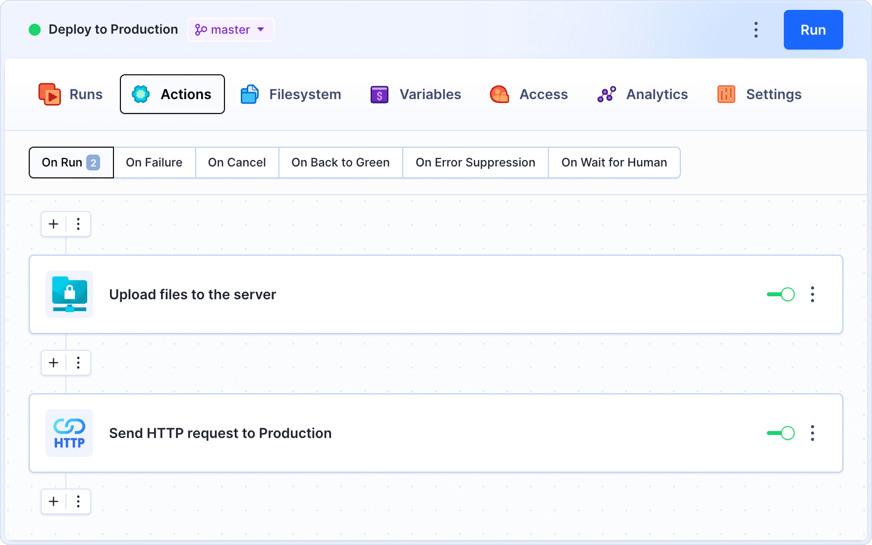The width and height of the screenshot is (872, 545).
Task: Disable the Send HTTP request to Production action
Action: tap(780, 433)
